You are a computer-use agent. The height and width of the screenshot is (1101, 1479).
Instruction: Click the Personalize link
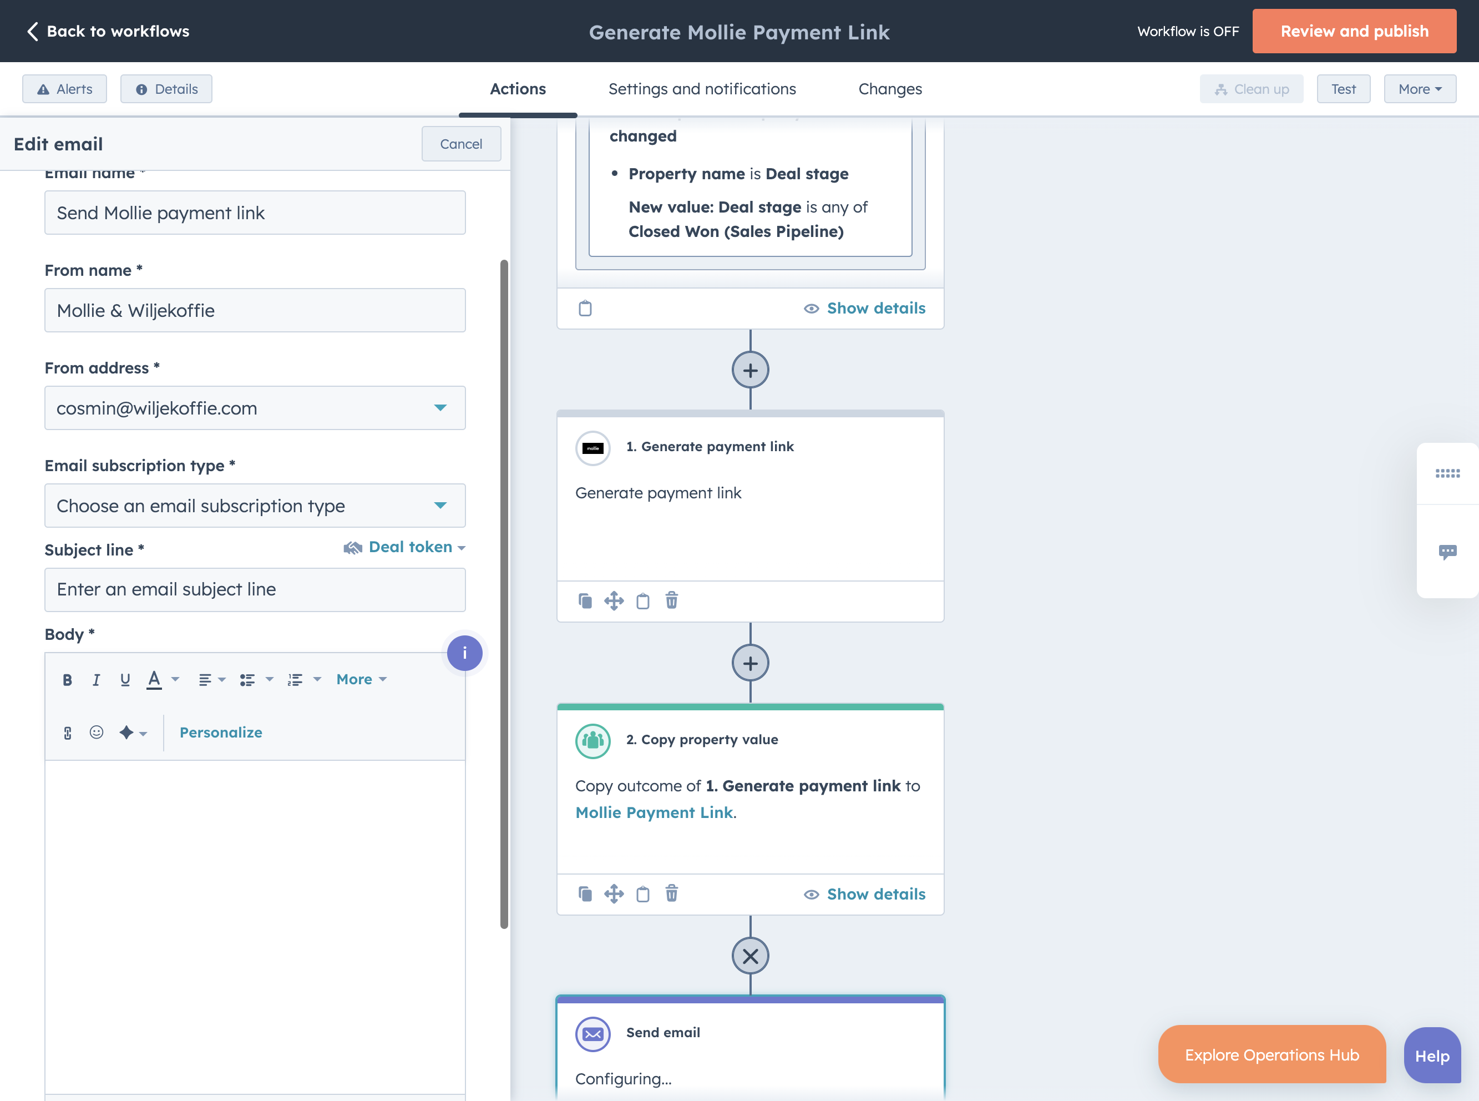pos(220,733)
